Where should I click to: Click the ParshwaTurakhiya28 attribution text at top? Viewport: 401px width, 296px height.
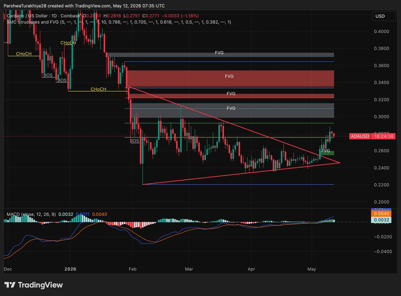click(x=25, y=6)
